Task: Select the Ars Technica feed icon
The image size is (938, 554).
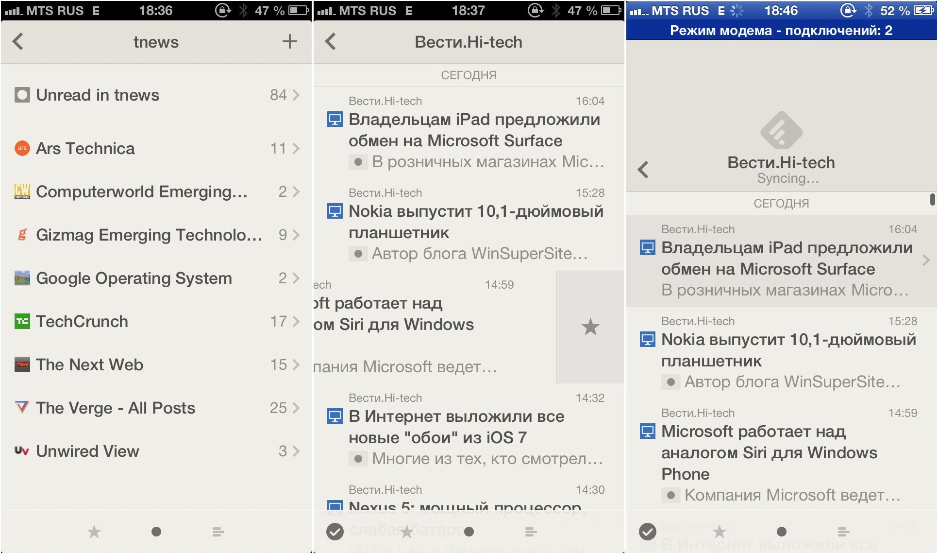Action: tap(21, 148)
